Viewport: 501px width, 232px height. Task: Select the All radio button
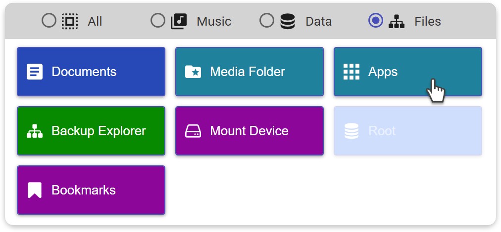(49, 21)
